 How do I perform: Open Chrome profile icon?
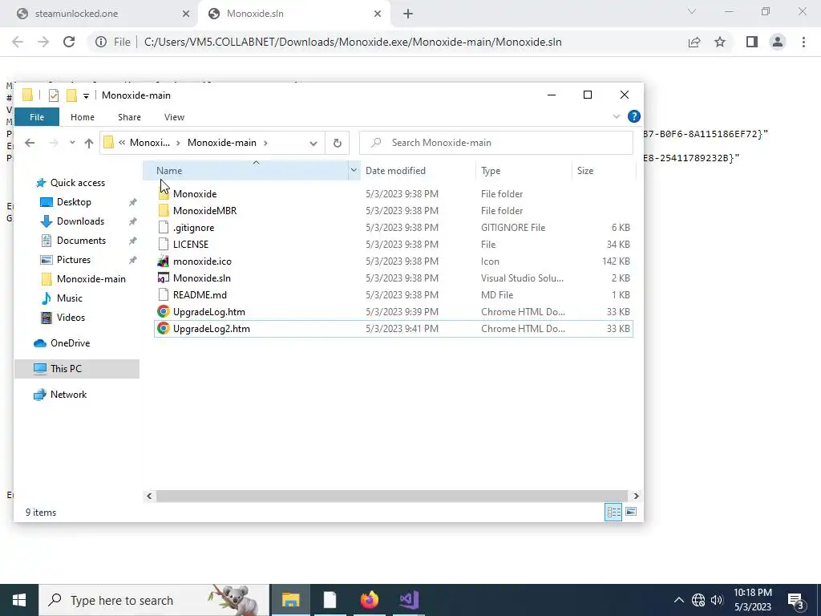pos(778,42)
